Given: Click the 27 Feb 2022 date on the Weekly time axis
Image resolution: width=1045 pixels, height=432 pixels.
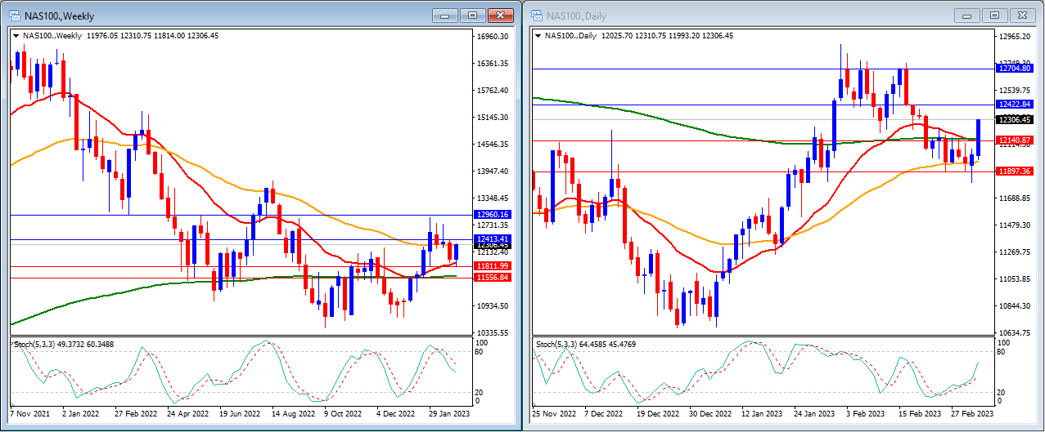Looking at the screenshot, I should (136, 414).
